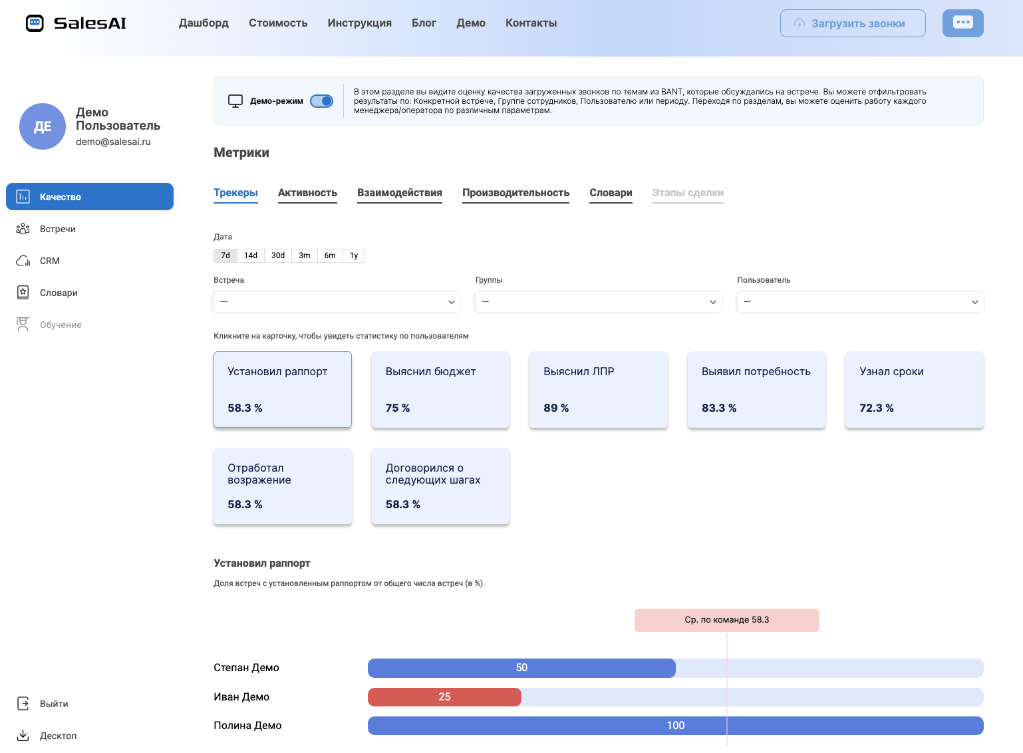Switch to the Активность tab

click(307, 193)
